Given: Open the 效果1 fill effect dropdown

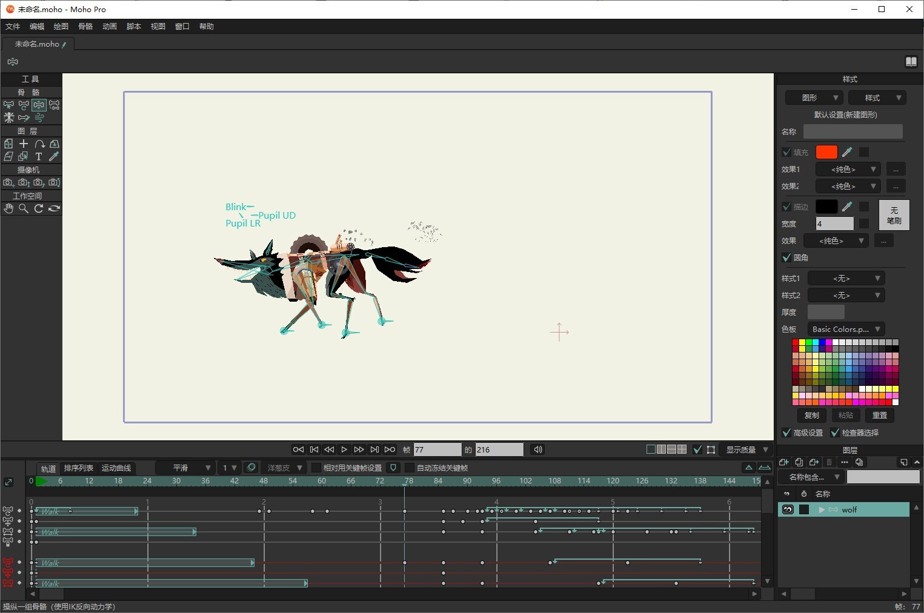Looking at the screenshot, I should (x=848, y=169).
